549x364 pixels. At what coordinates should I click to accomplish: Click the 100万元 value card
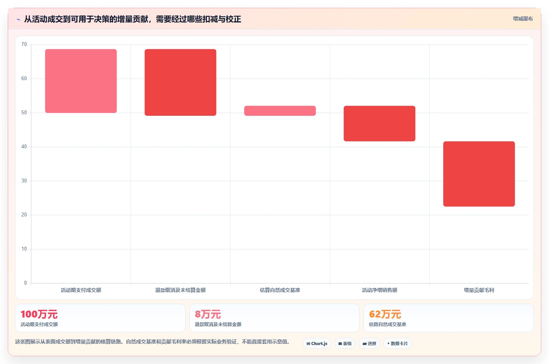point(100,318)
